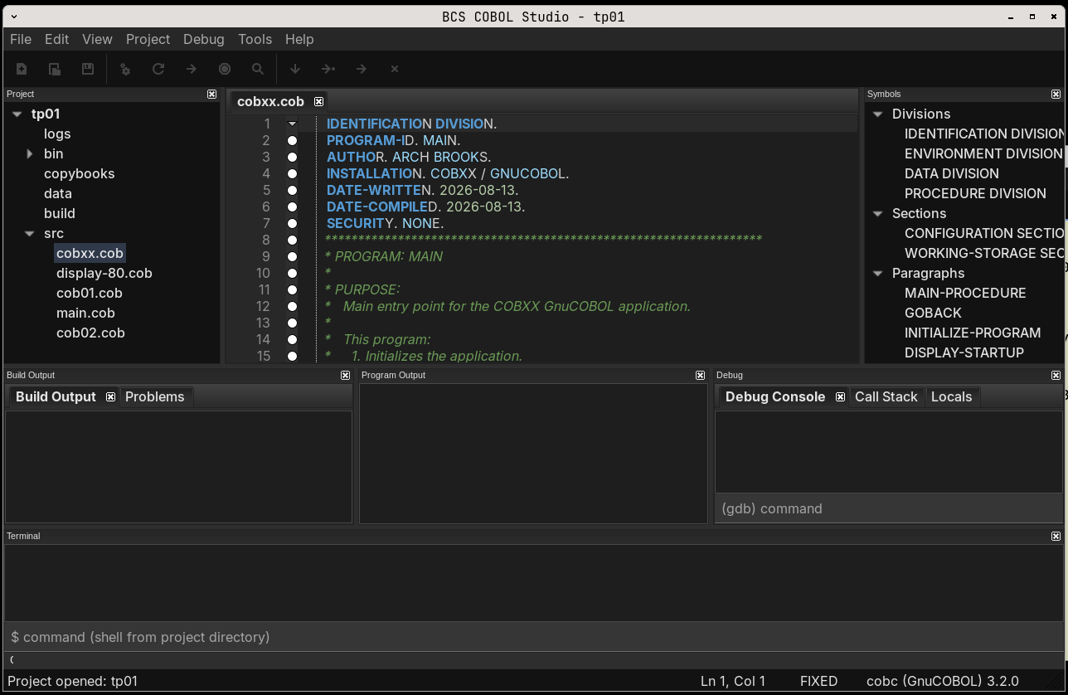1068x695 pixels.
Task: Select cob02.cob in the project tree
Action: pos(90,333)
